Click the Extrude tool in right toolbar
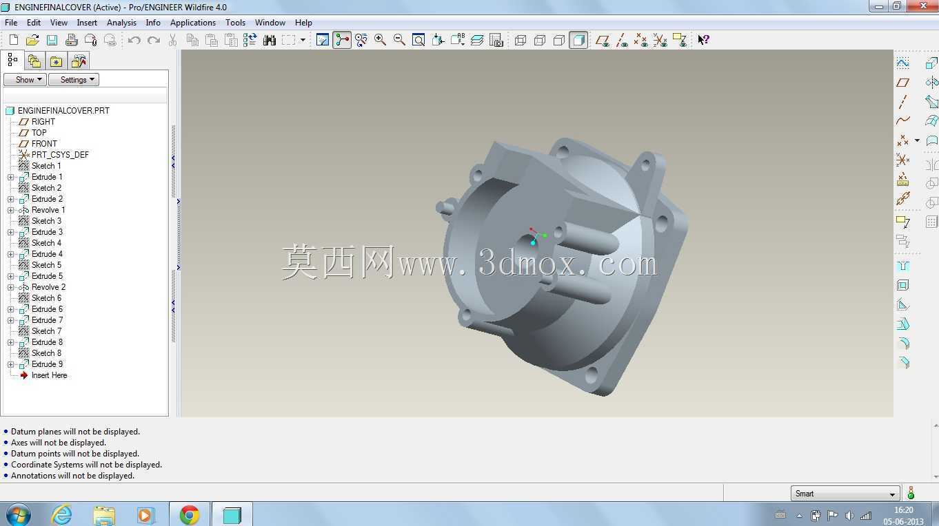Screen dimensions: 939x526 click(931, 63)
